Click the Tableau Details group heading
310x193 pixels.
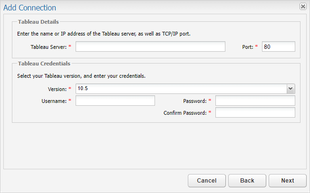click(x=39, y=22)
